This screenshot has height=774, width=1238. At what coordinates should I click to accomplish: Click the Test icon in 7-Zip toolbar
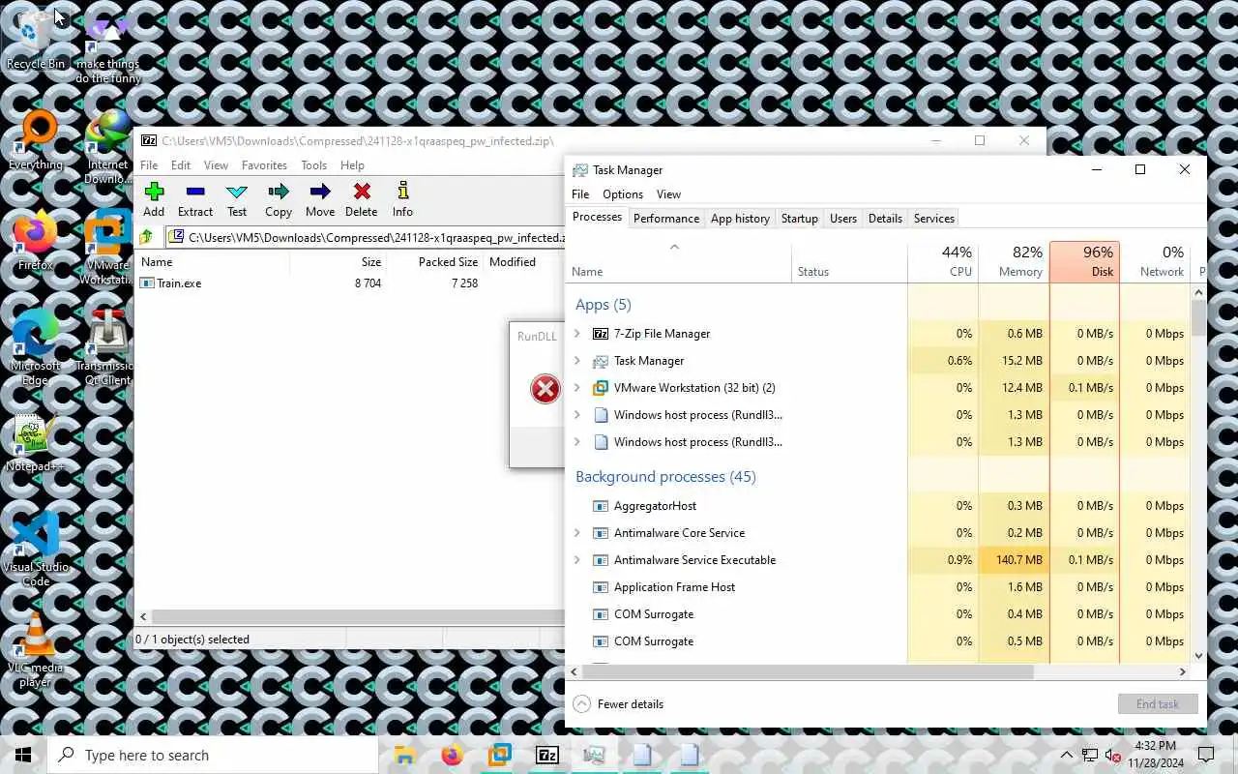pos(237,192)
